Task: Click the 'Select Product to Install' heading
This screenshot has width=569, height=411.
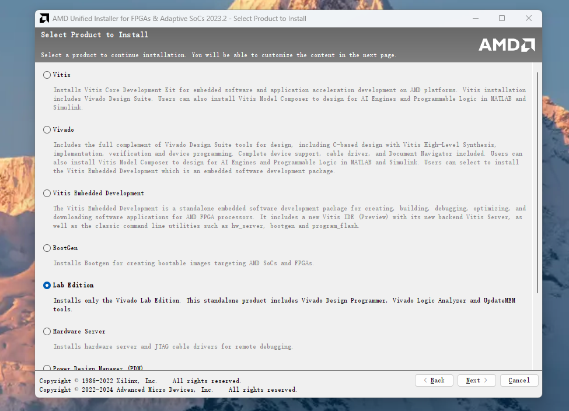Action: click(x=95, y=35)
